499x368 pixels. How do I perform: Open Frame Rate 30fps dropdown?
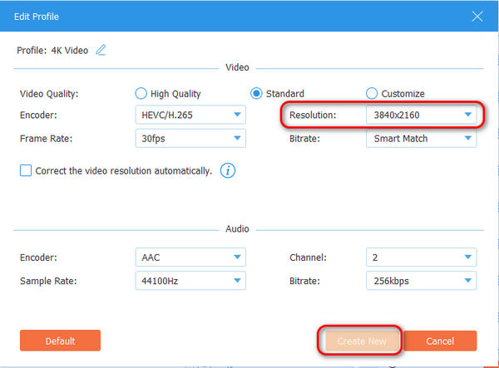(190, 138)
